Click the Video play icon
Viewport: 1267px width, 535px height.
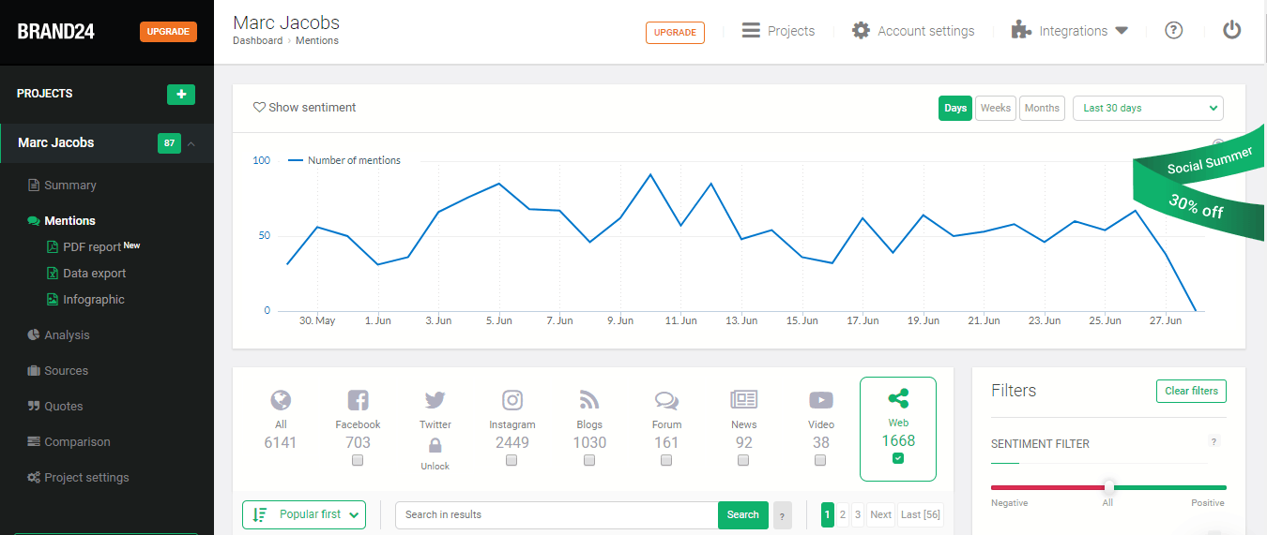821,401
